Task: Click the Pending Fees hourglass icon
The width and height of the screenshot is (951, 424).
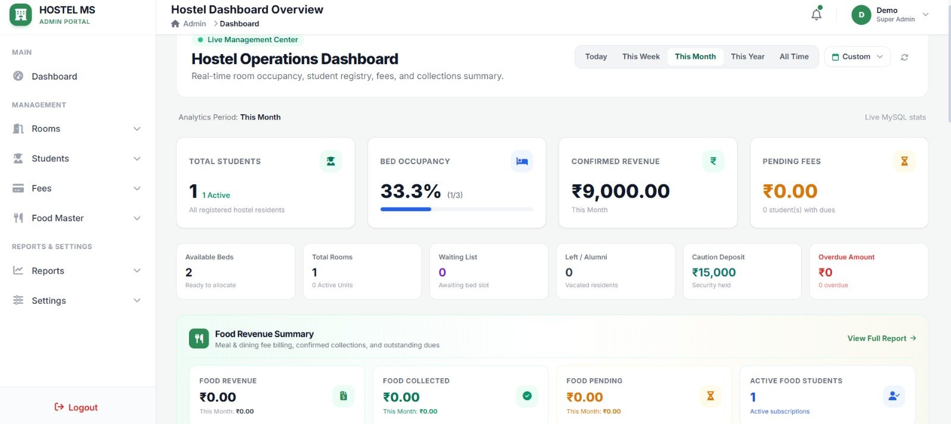Action: 904,161
